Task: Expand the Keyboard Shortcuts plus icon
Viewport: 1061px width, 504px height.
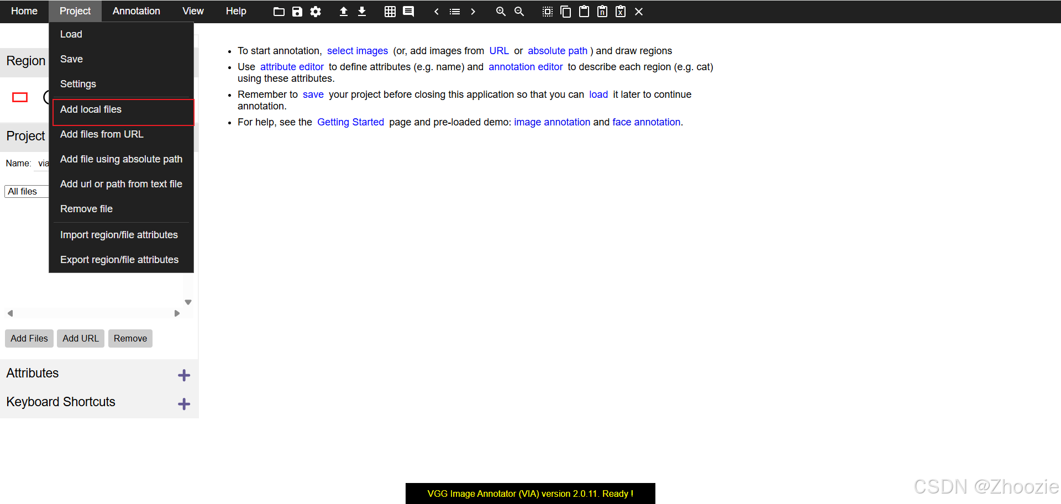Action: pos(184,405)
